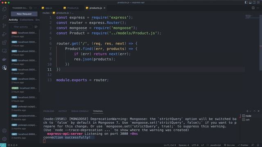Click the Prettier status item

243,145
